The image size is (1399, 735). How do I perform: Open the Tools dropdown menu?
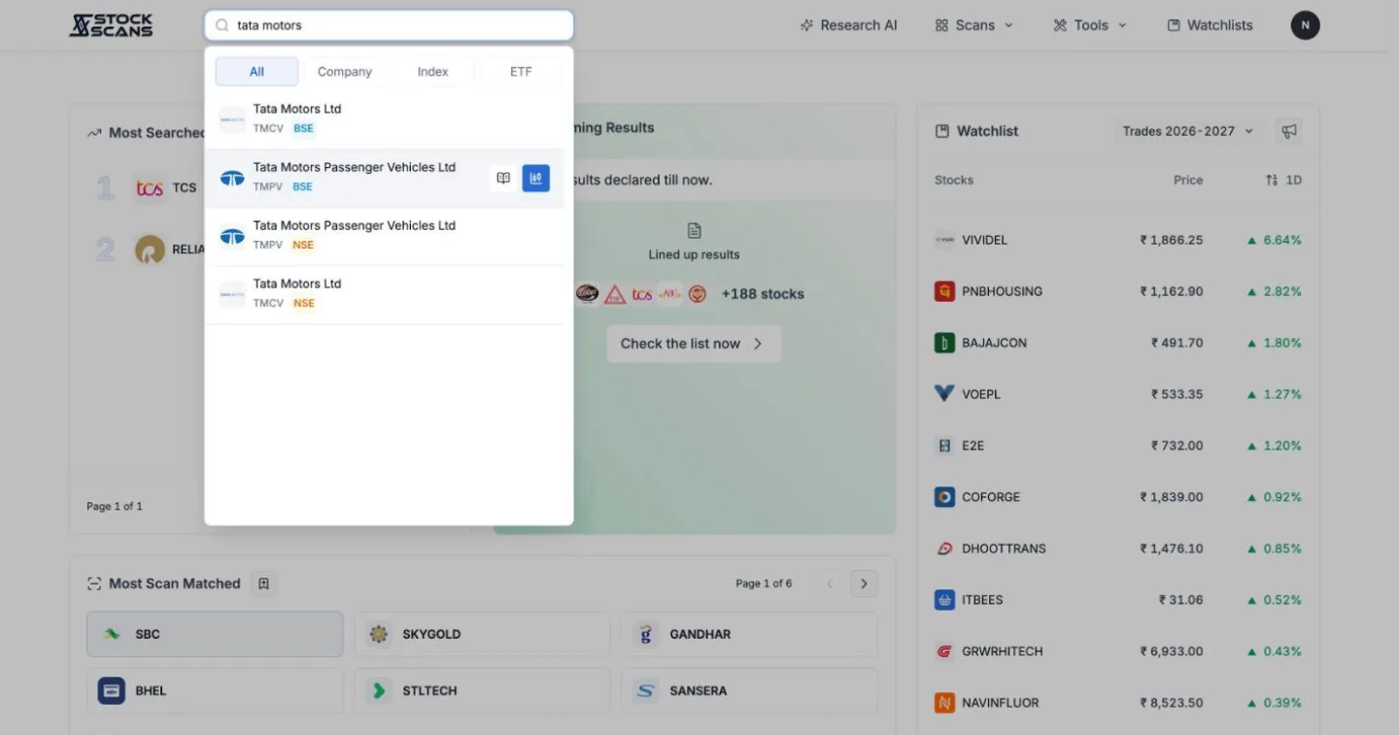coord(1090,25)
